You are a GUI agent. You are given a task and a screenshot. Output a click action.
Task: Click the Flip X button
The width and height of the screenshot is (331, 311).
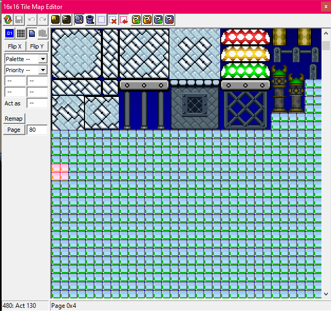coord(15,46)
